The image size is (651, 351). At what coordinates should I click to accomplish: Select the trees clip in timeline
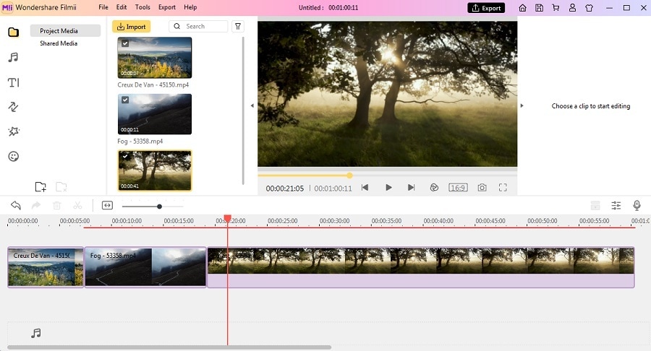pos(420,267)
